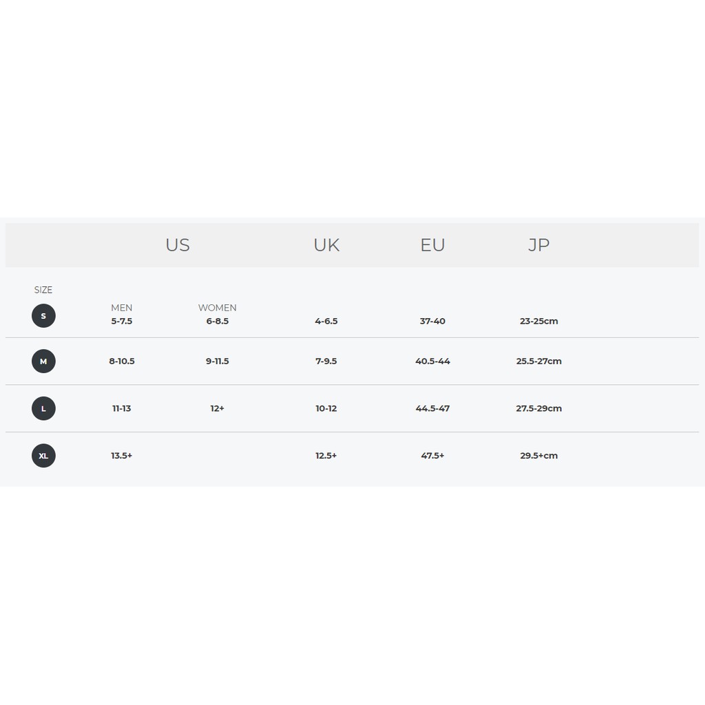Click the WOMEN subheader label
The width and height of the screenshot is (705, 705).
tap(217, 308)
